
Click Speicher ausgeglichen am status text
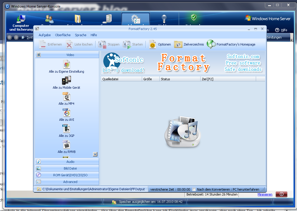151,202
